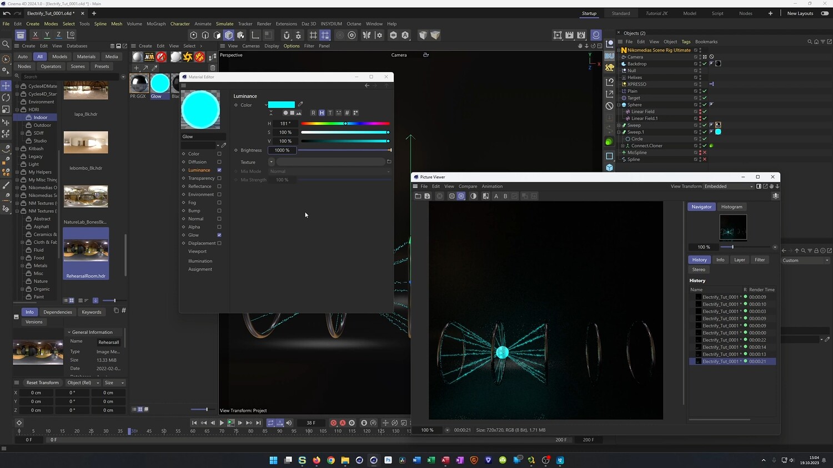Open the Simulate menu
833x468 pixels.
click(x=224, y=24)
